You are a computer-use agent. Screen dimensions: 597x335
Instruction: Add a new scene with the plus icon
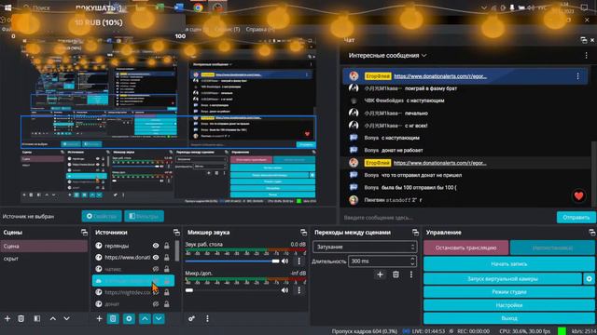pyautogui.click(x=7, y=318)
